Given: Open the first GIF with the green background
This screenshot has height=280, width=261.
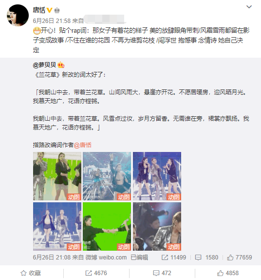Looking at the screenshot, I should coord(57,176).
